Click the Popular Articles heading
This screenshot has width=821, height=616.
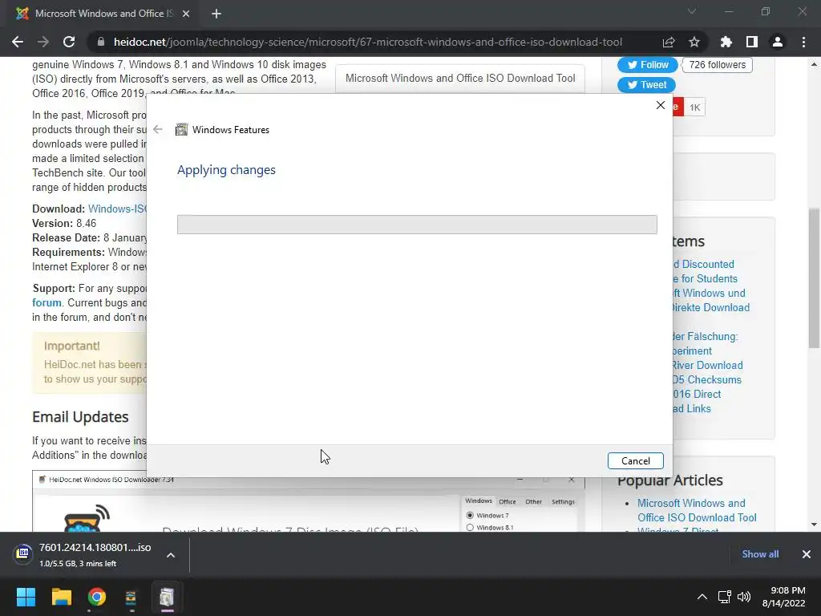(x=670, y=480)
